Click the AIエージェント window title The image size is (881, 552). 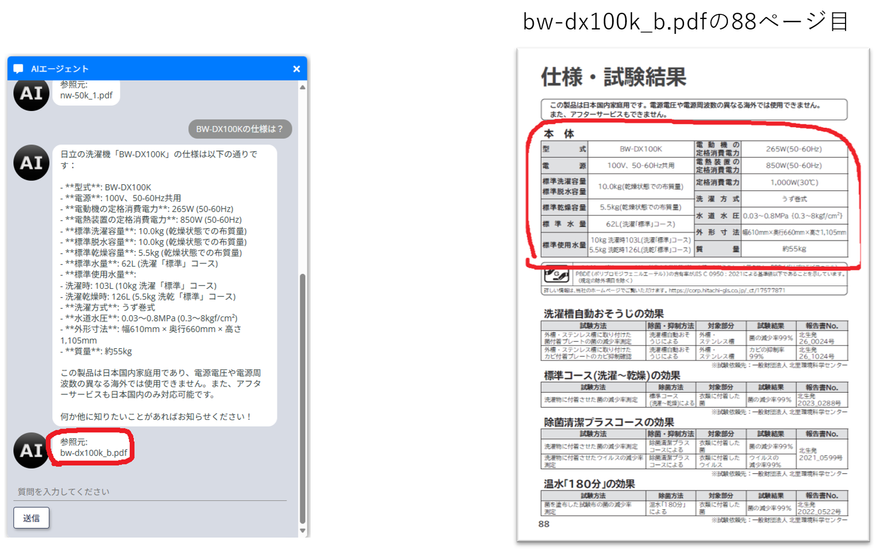[x=60, y=69]
